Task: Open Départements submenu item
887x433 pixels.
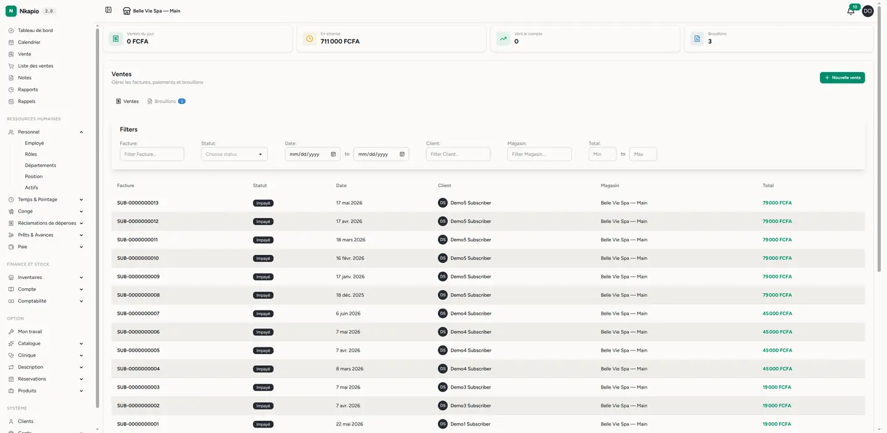Action: [x=41, y=165]
